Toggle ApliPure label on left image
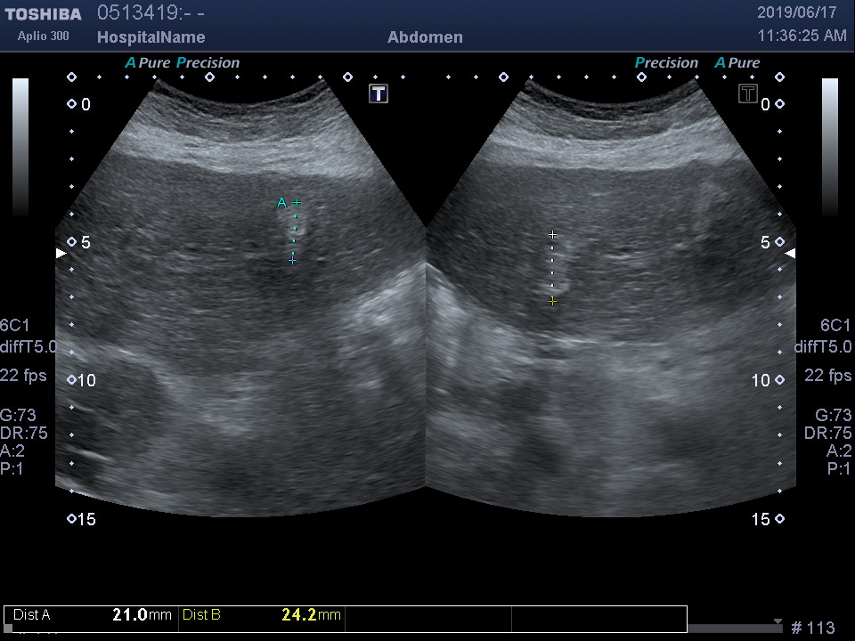Viewport: 855px width, 641px height. pyautogui.click(x=147, y=63)
